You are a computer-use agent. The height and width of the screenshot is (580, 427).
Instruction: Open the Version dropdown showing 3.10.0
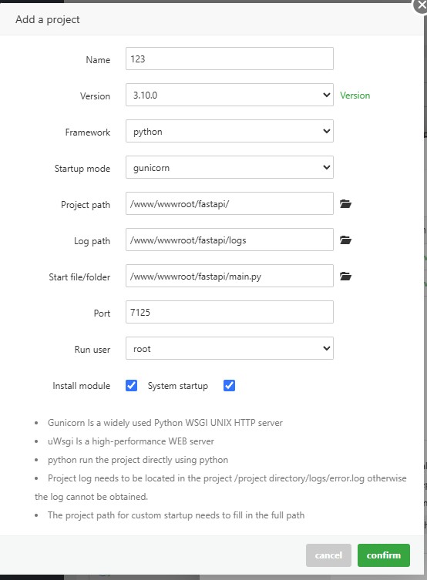[x=230, y=95]
